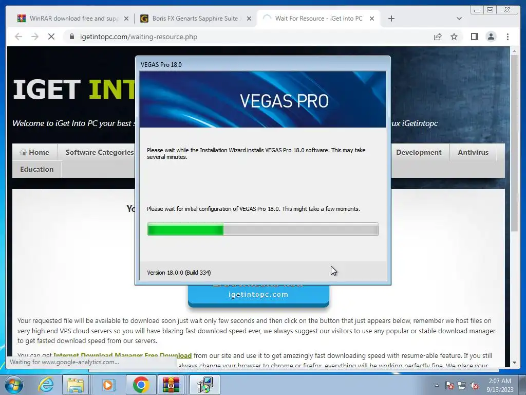Click the page's vertical scrollbar thumb
The image size is (526, 395).
514,143
